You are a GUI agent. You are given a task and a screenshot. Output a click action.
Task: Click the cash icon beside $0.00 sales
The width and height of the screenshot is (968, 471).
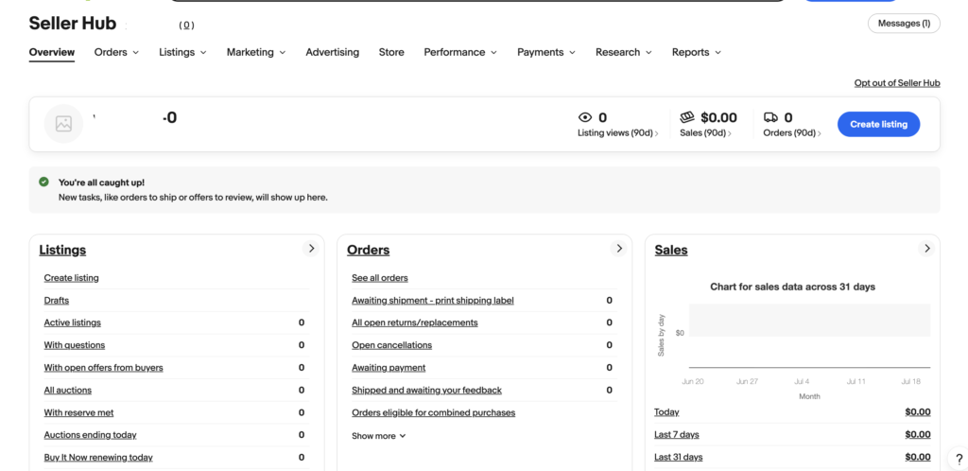(x=687, y=117)
